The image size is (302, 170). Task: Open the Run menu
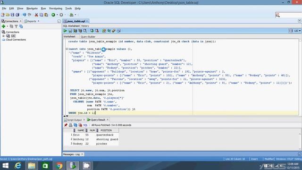click(x=43, y=8)
